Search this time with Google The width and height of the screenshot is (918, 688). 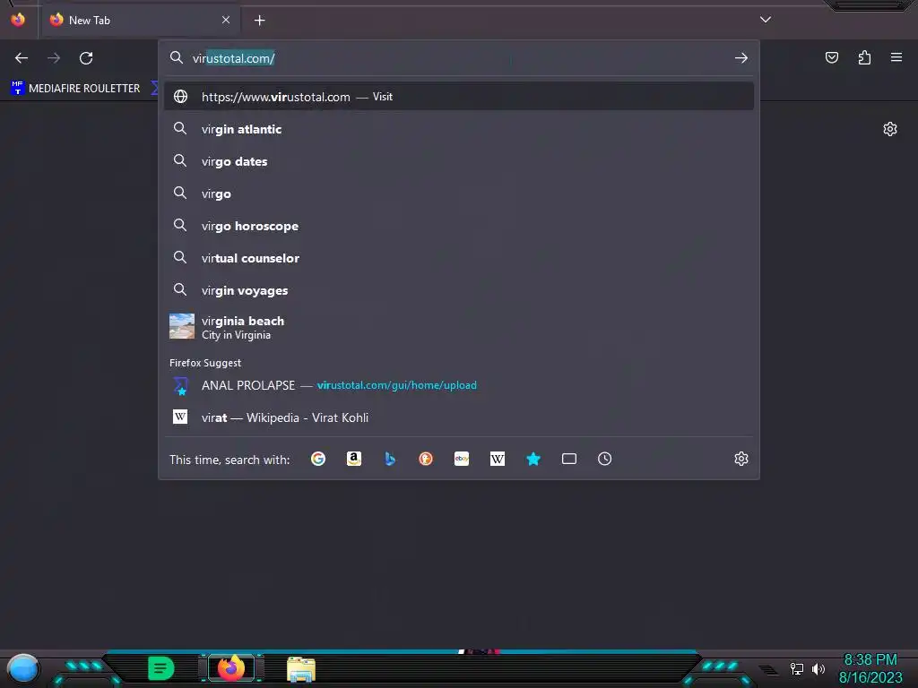pyautogui.click(x=318, y=460)
